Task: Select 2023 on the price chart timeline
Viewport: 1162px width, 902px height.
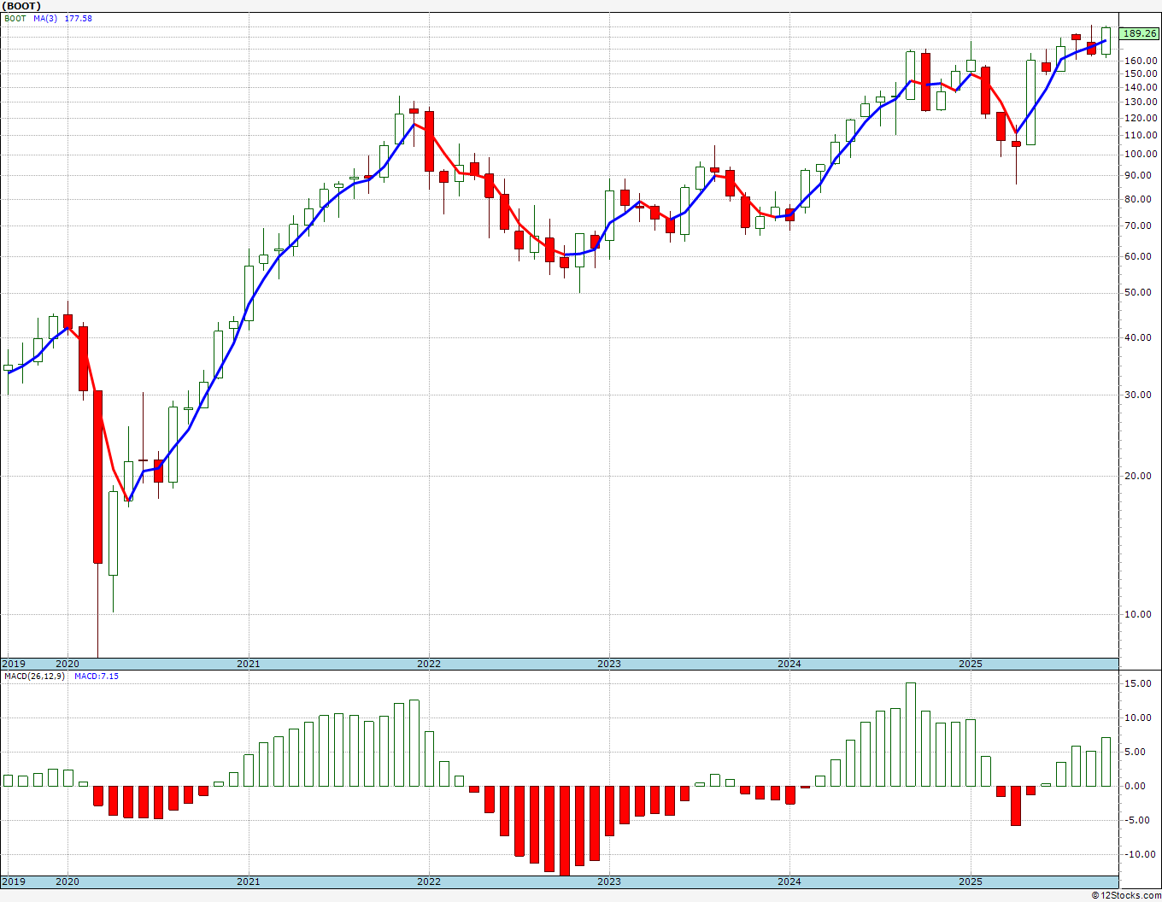Action: pyautogui.click(x=609, y=664)
